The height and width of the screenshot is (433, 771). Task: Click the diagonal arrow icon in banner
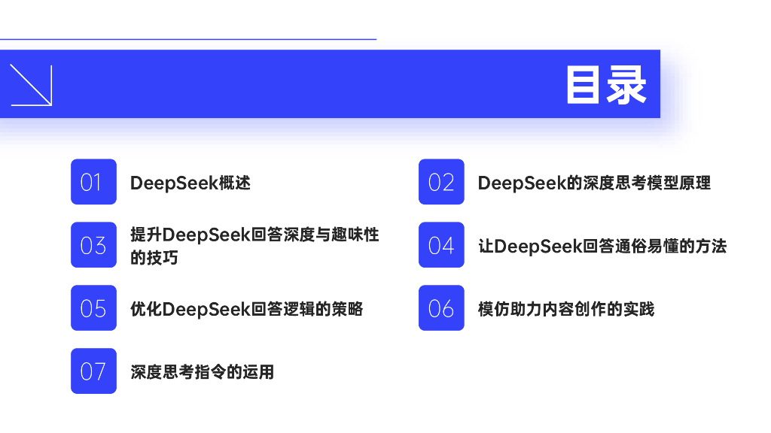[31, 85]
